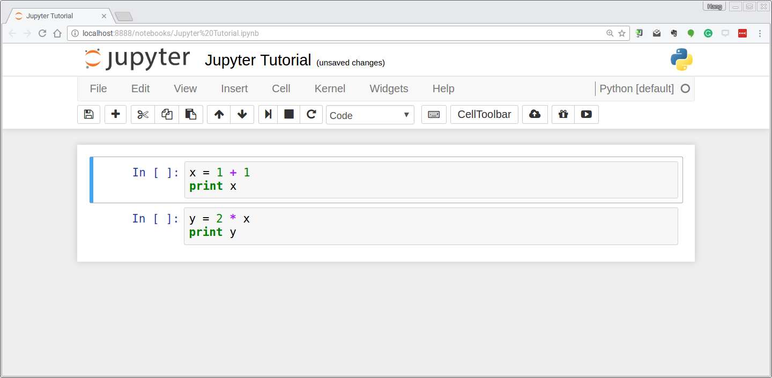
Task: Move the selected cell up
Action: click(219, 114)
